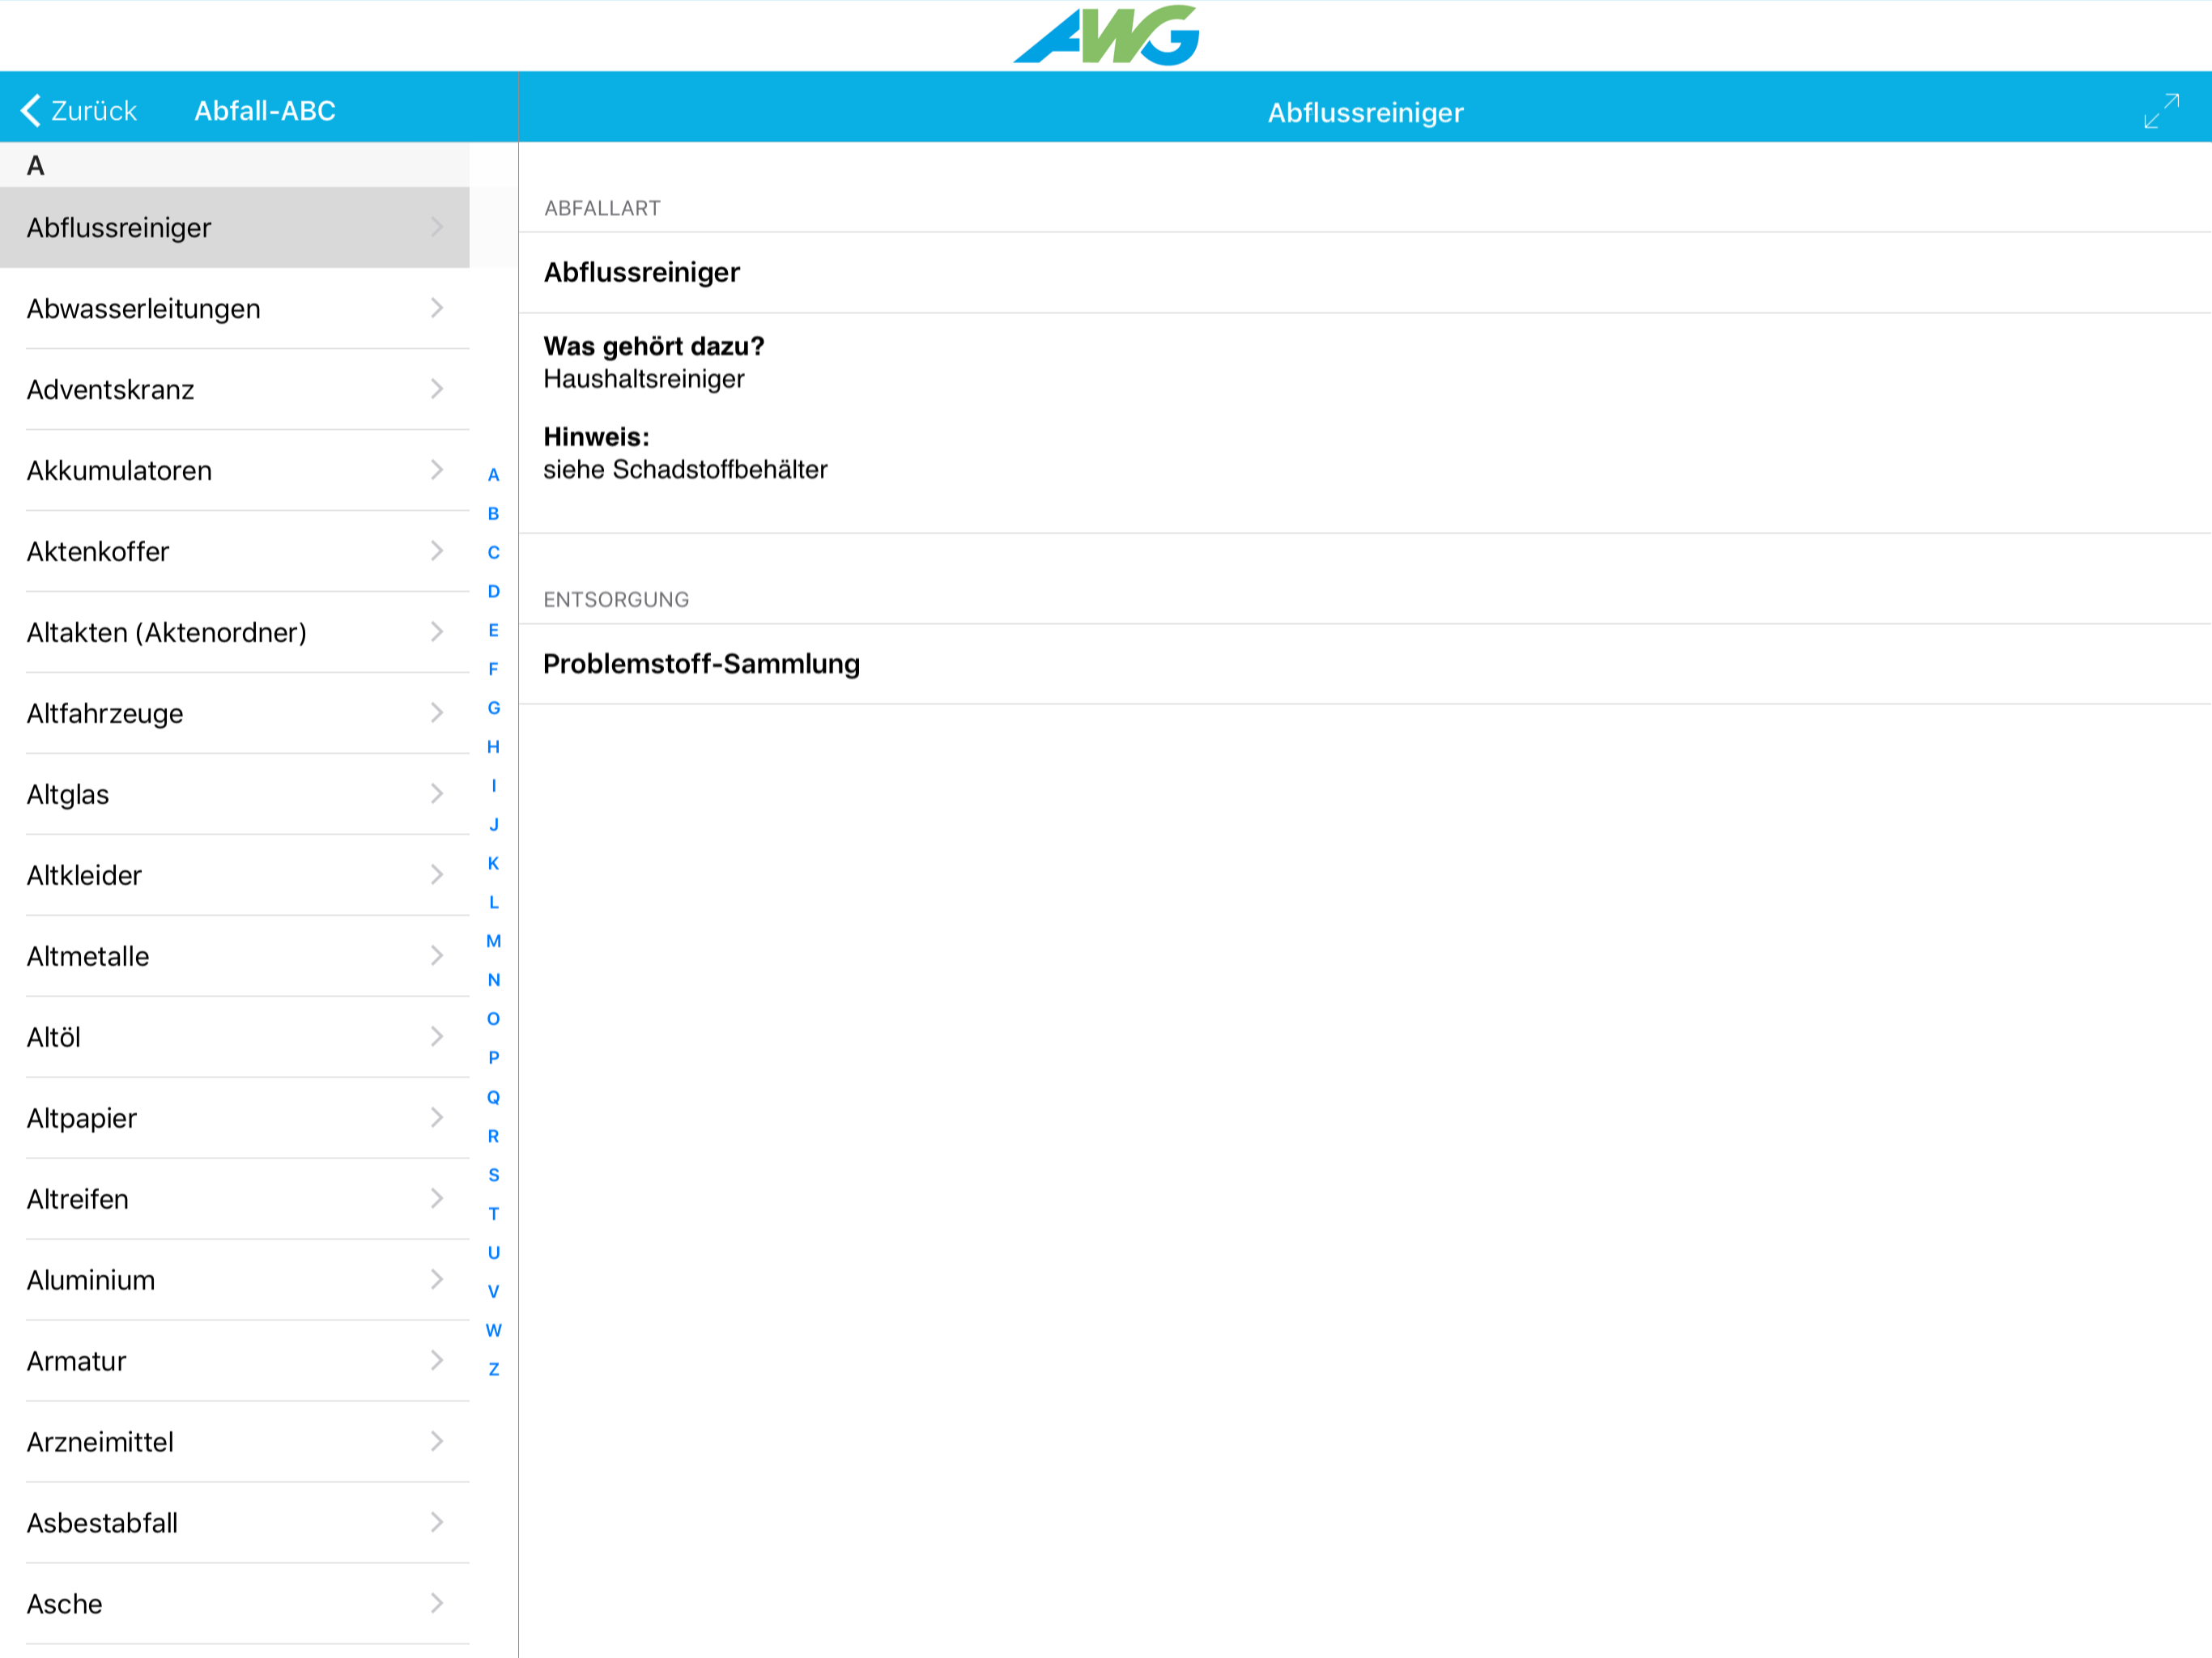The image size is (2212, 1658).
Task: Open the Altfahrzeuge entry
Action: click(235, 713)
